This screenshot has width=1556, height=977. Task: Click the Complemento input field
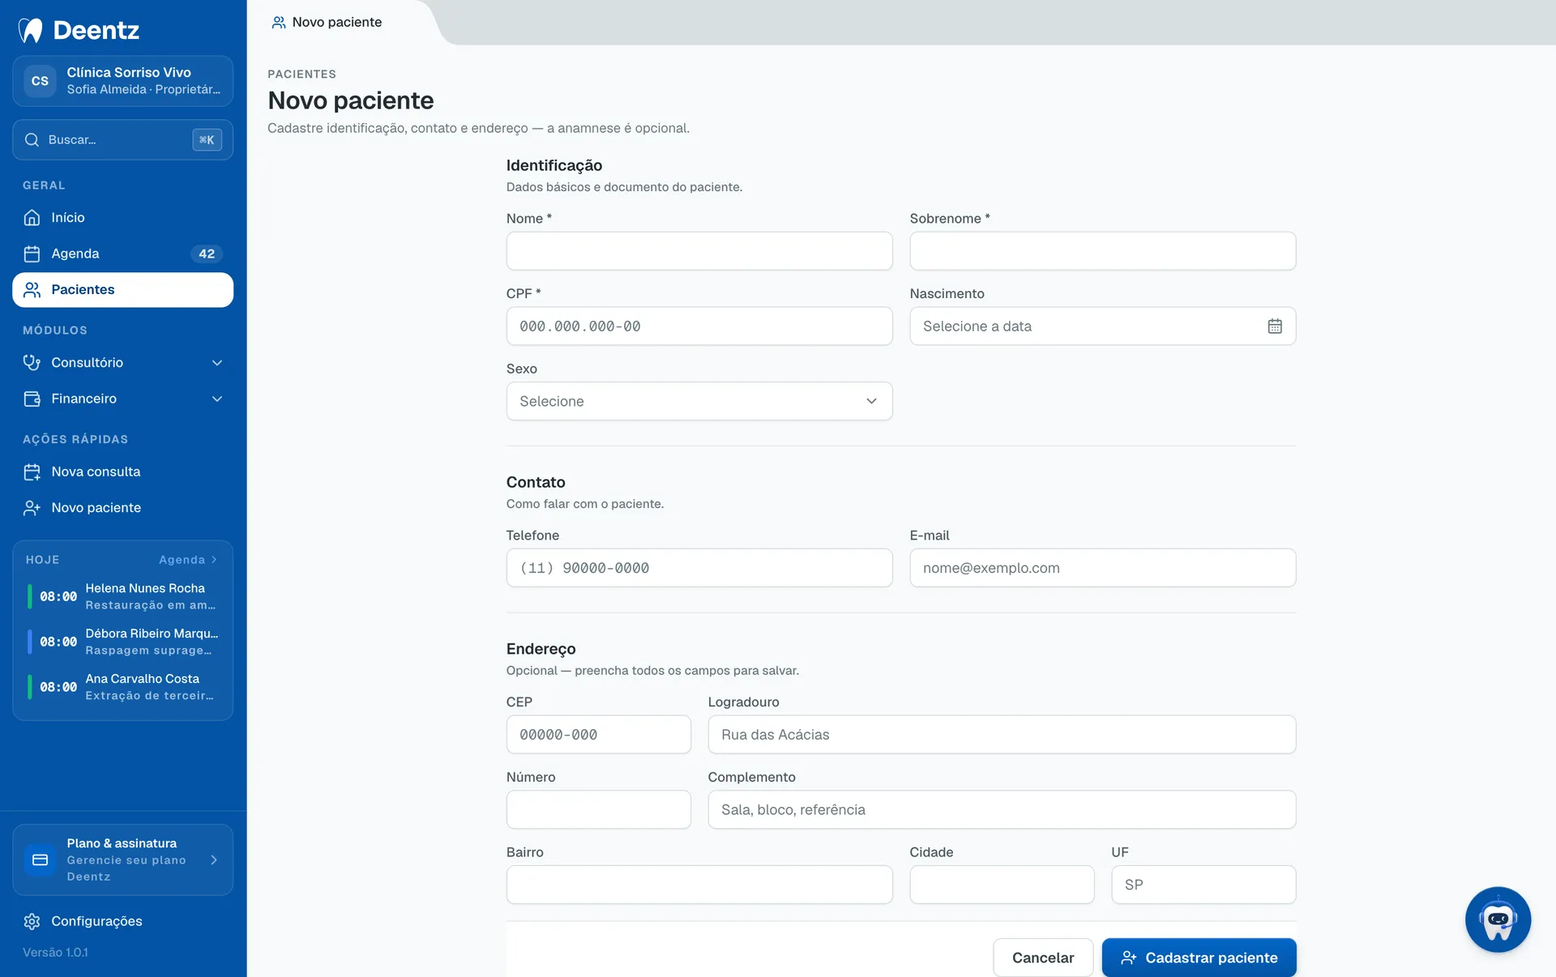click(x=1002, y=809)
